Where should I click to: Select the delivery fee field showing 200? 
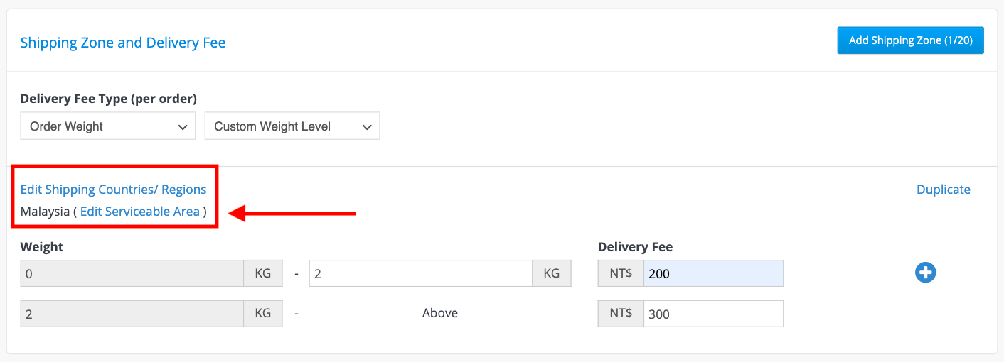[x=713, y=273]
